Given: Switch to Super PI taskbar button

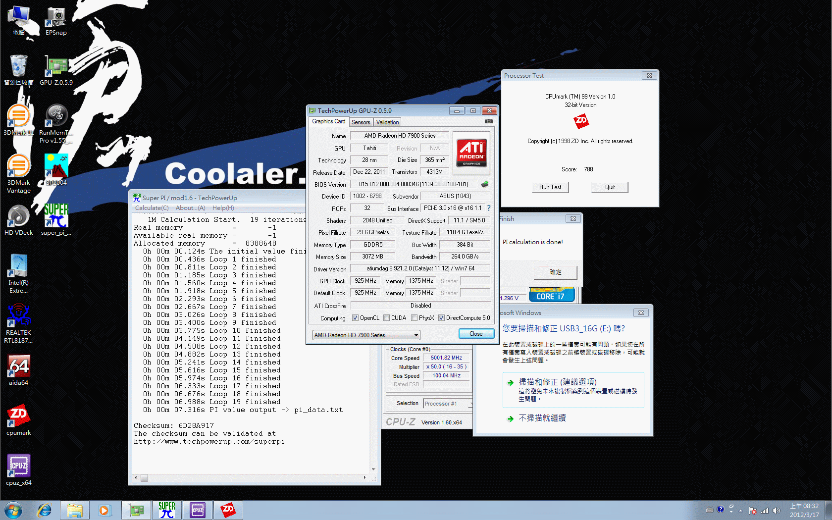Looking at the screenshot, I should pyautogui.click(x=167, y=510).
